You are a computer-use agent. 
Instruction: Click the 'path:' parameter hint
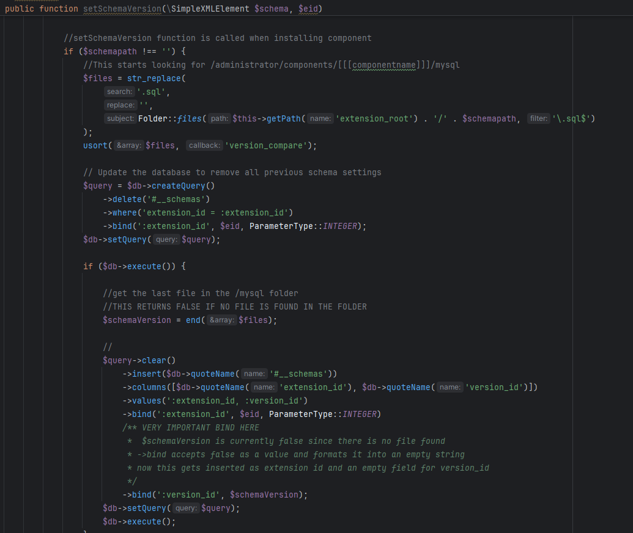click(220, 118)
